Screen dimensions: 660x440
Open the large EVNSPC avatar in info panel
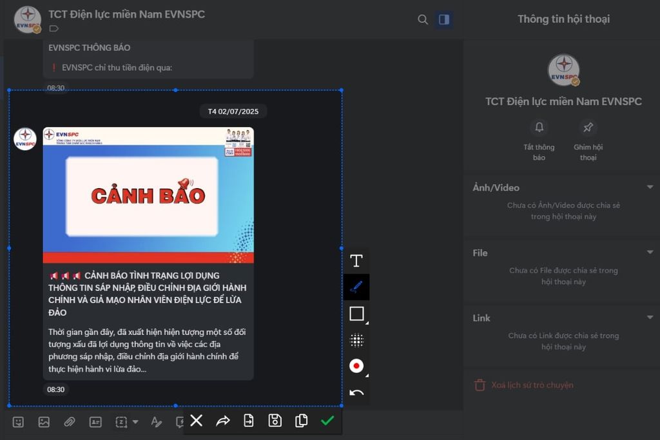pyautogui.click(x=563, y=70)
